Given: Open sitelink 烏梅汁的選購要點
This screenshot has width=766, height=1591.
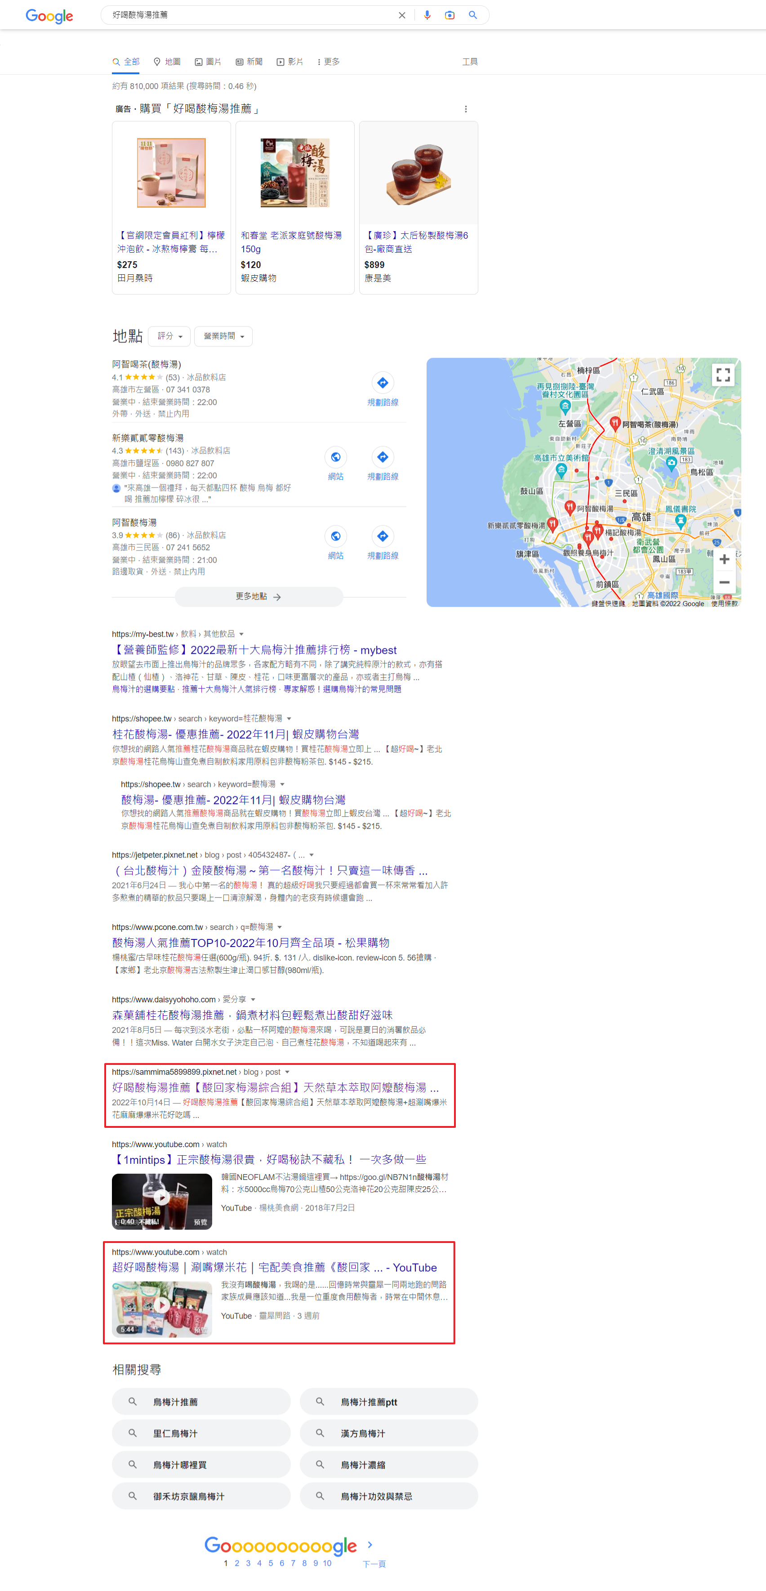Looking at the screenshot, I should (143, 688).
